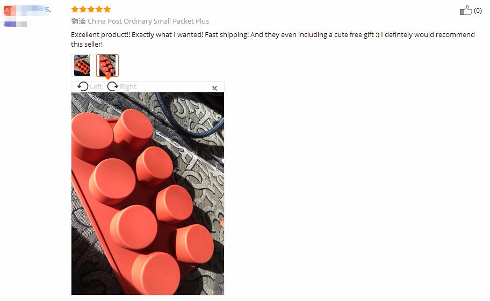This screenshot has height=301, width=490.
Task: Click the third orange rating star
Action: [x=91, y=9]
